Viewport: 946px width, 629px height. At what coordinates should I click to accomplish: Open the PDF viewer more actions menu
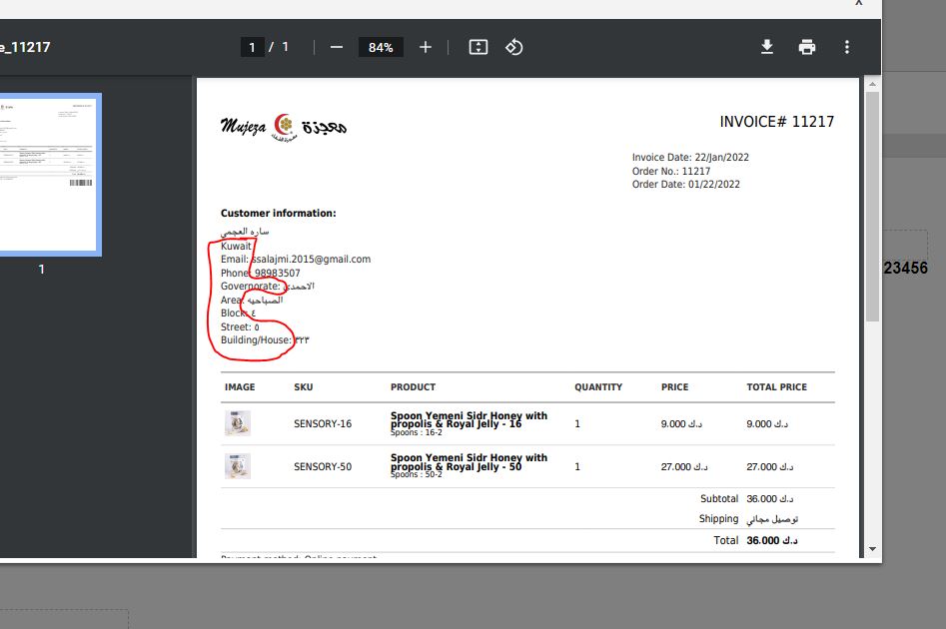click(847, 47)
